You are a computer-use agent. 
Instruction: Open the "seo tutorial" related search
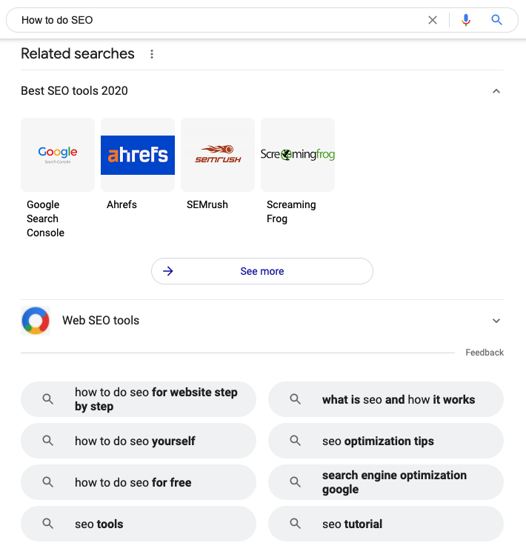[x=386, y=524]
